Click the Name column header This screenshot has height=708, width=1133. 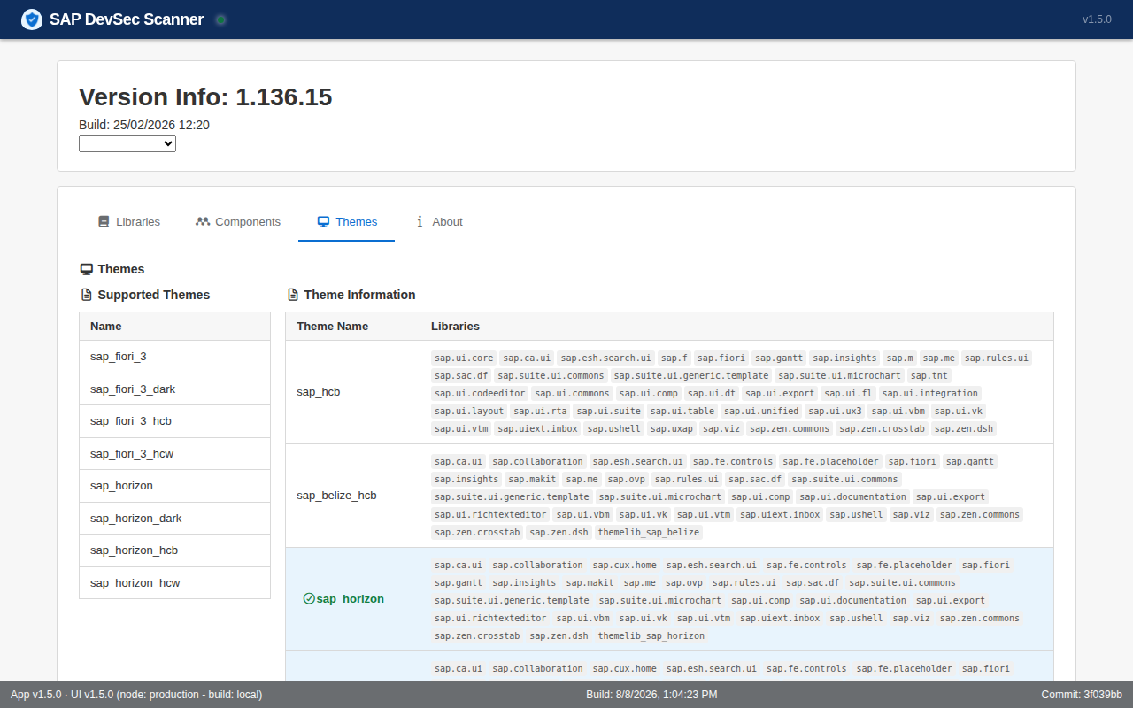[174, 327]
